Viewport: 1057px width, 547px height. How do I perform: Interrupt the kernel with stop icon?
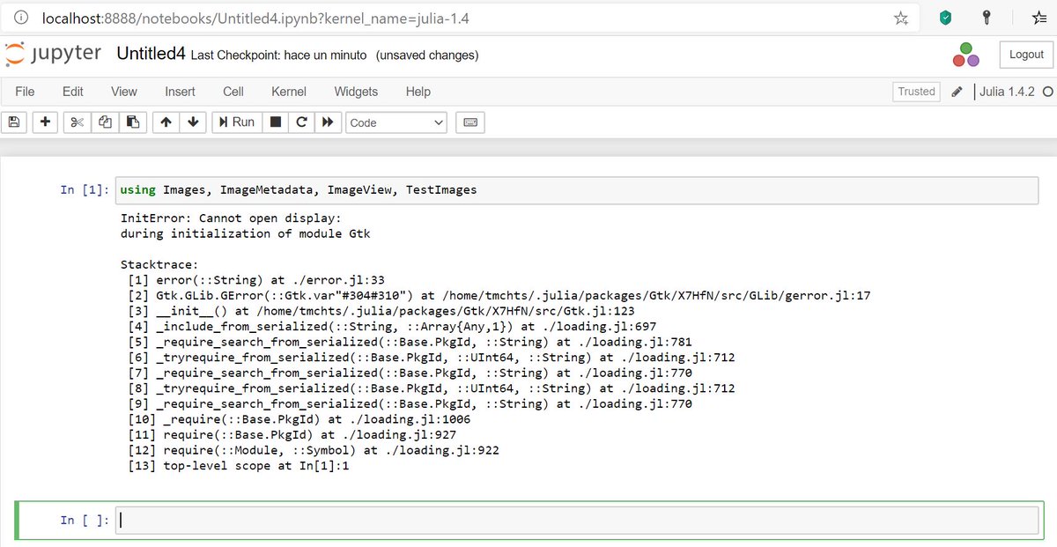coord(275,122)
